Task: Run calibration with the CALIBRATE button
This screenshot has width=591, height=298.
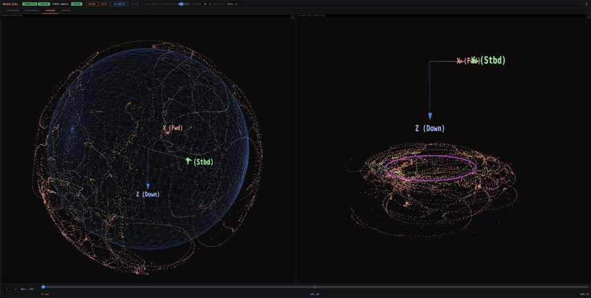Action: tap(120, 4)
